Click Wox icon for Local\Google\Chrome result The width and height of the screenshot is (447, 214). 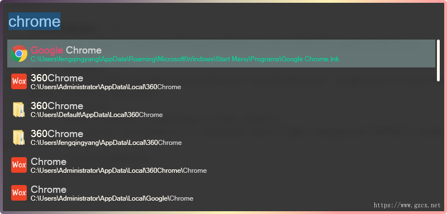tap(19, 193)
